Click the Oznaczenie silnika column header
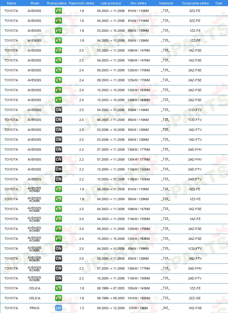 (195, 3)
